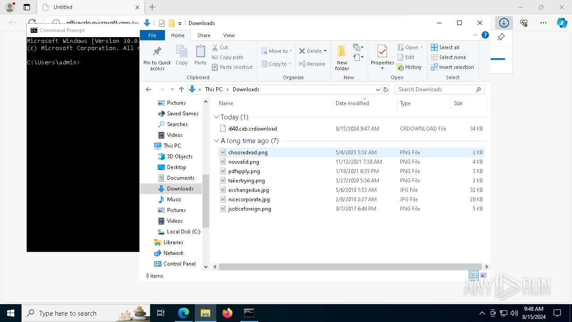Viewport: 572px width, 322px height.
Task: Open the File menu tab
Action: point(152,35)
